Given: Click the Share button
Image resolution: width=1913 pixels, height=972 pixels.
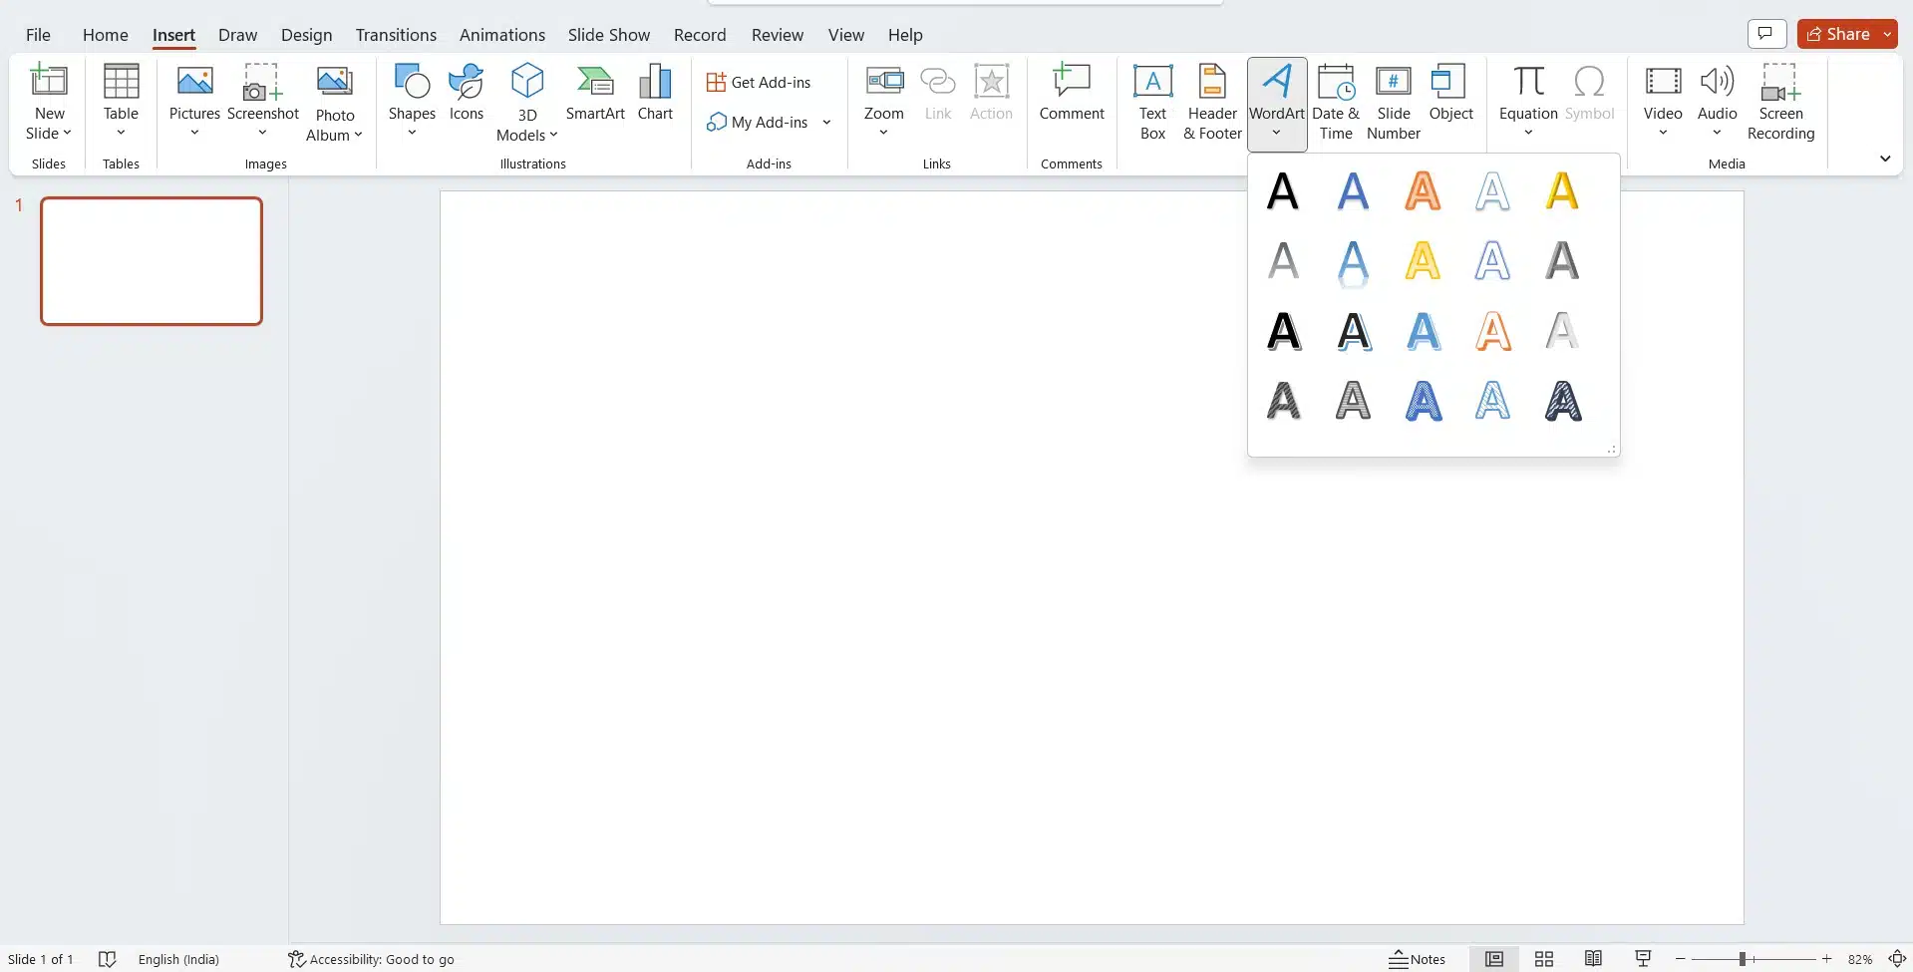Looking at the screenshot, I should 1838,34.
